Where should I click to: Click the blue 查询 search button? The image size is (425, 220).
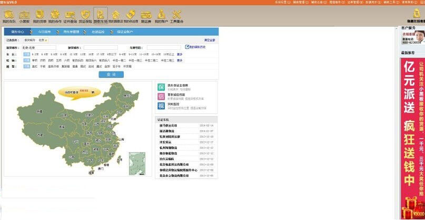111,75
